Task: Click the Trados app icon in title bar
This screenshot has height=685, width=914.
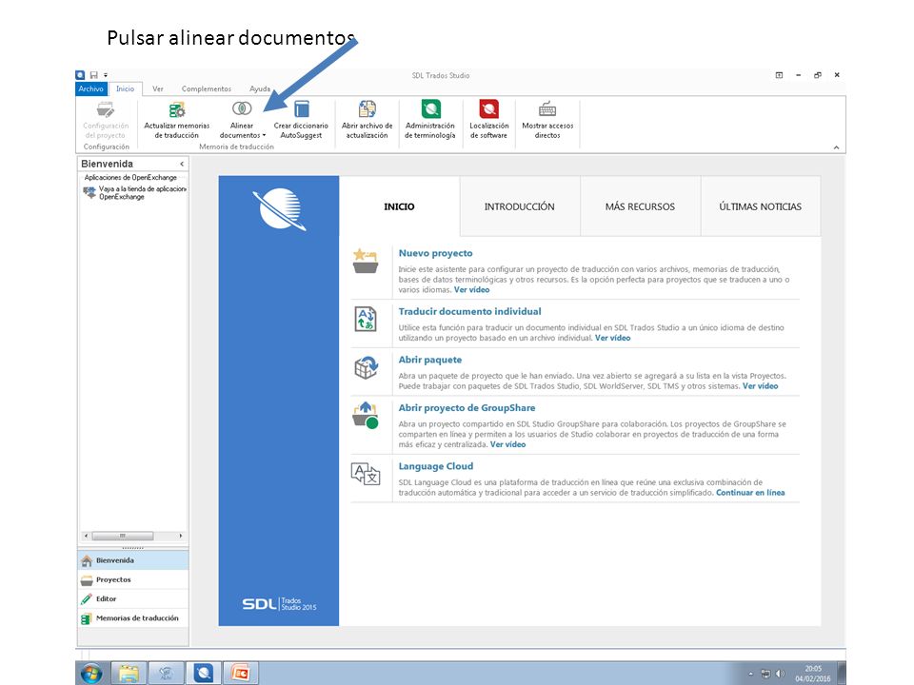Action: click(80, 75)
